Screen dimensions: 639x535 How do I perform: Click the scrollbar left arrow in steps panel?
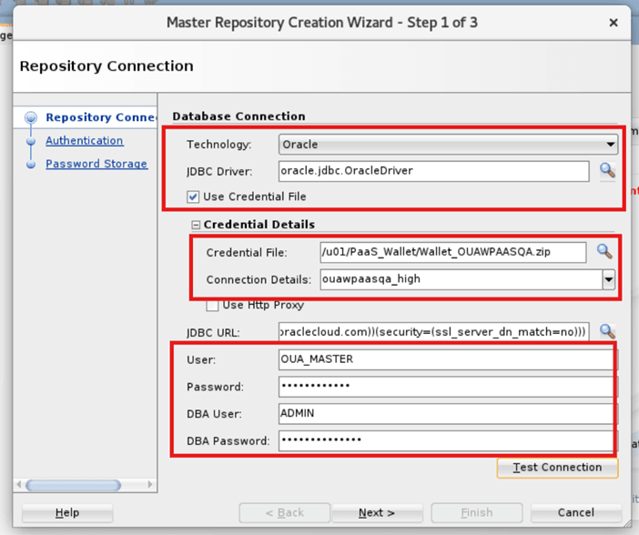[x=19, y=484]
